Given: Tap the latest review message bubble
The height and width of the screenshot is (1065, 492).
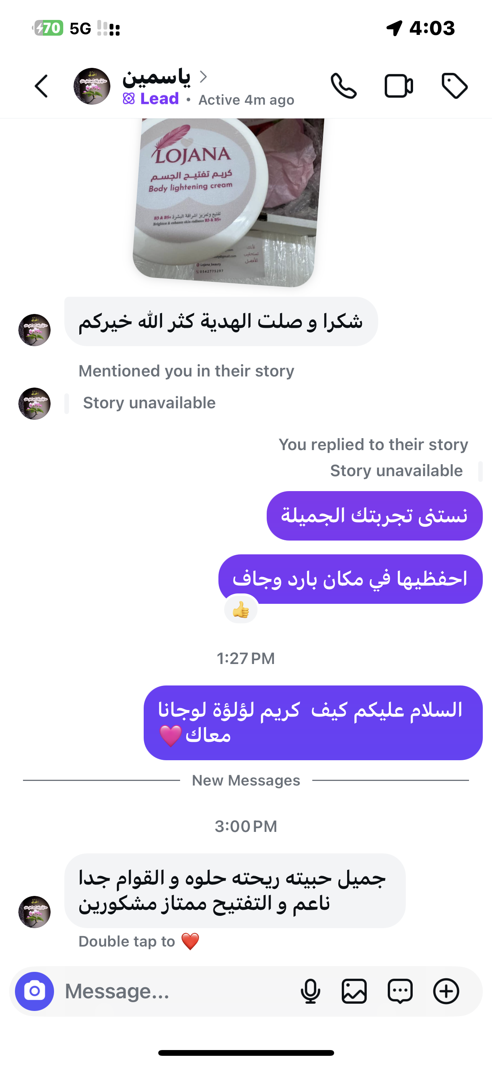Looking at the screenshot, I should click(x=235, y=890).
